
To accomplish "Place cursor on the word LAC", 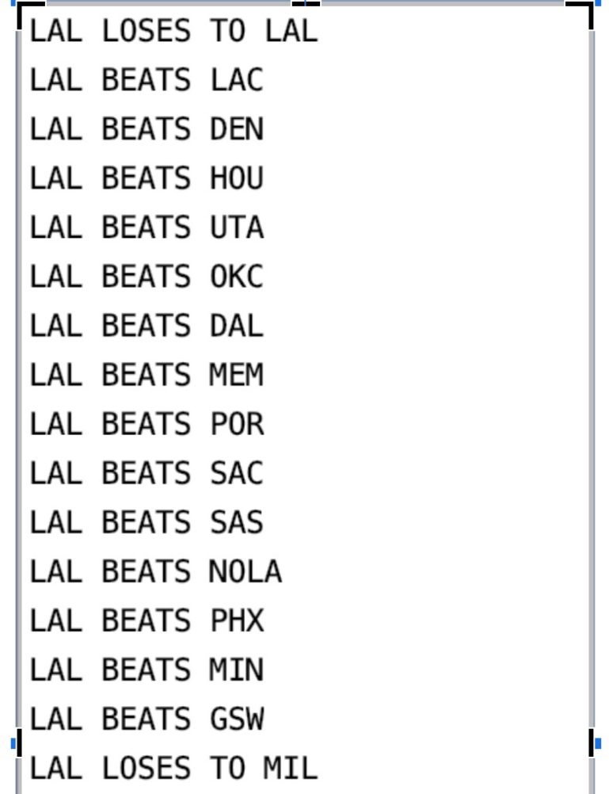I will pos(237,80).
